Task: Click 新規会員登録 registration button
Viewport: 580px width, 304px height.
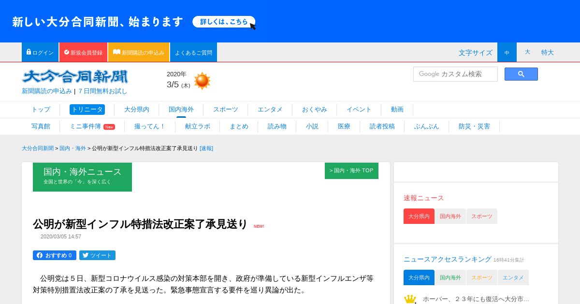Action: (83, 52)
